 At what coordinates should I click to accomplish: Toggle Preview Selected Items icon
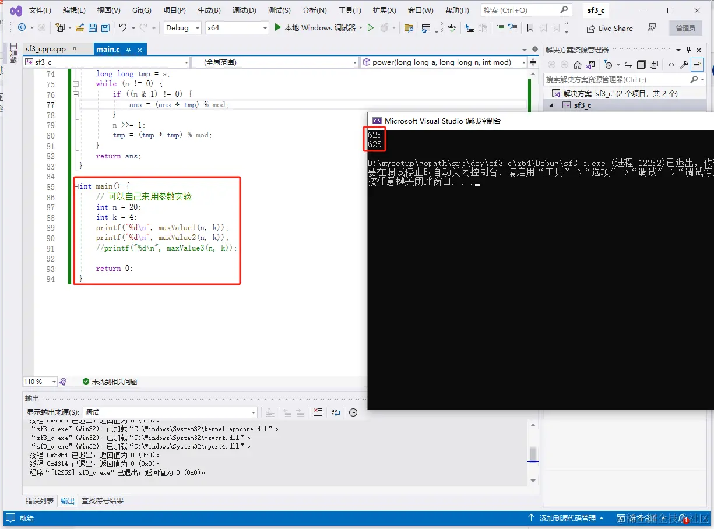click(x=698, y=65)
